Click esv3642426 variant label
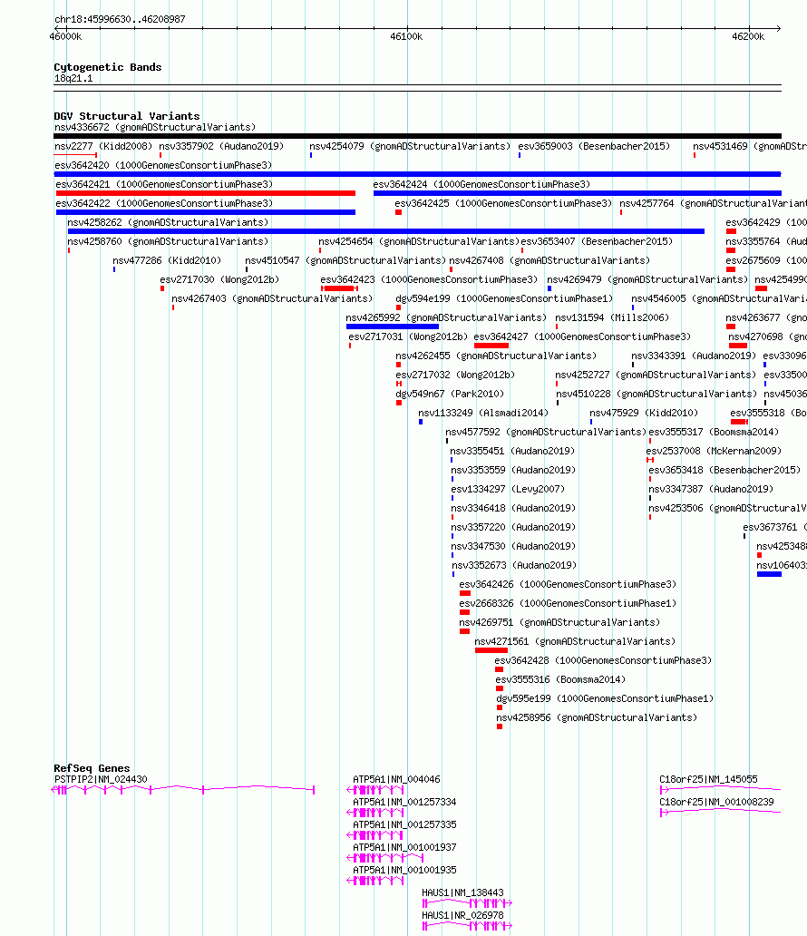Screen dimensions: 807x936 [x=568, y=584]
